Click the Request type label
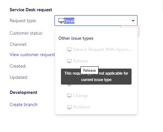The height and width of the screenshot is (132, 163). [x=23, y=21]
